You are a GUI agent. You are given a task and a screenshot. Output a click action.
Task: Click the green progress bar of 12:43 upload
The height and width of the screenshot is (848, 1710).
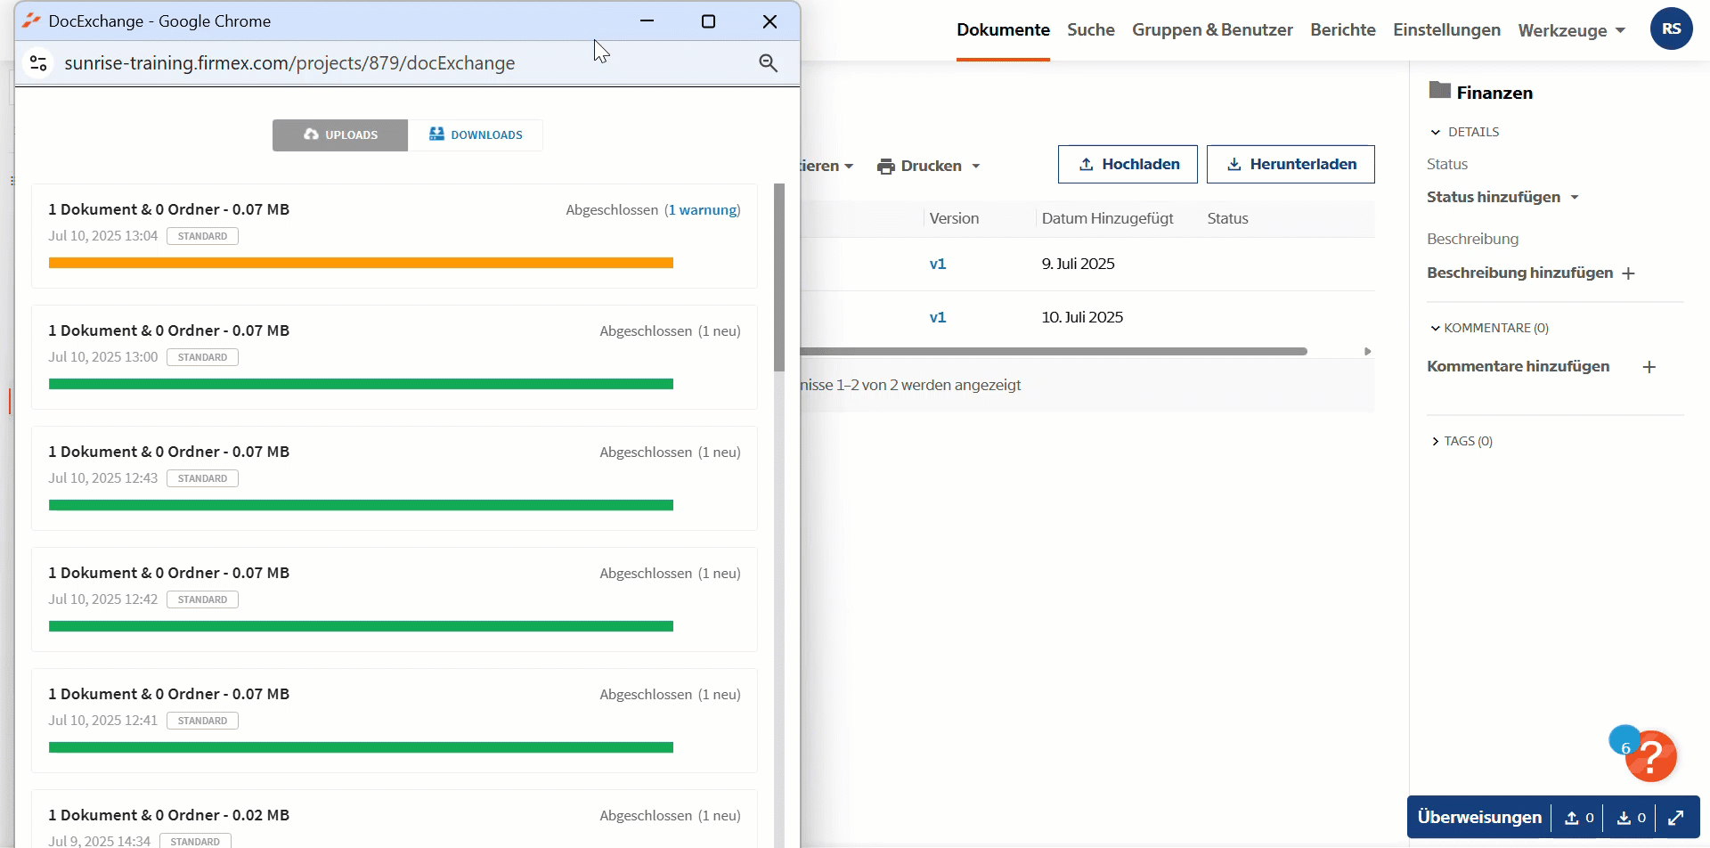(x=361, y=505)
